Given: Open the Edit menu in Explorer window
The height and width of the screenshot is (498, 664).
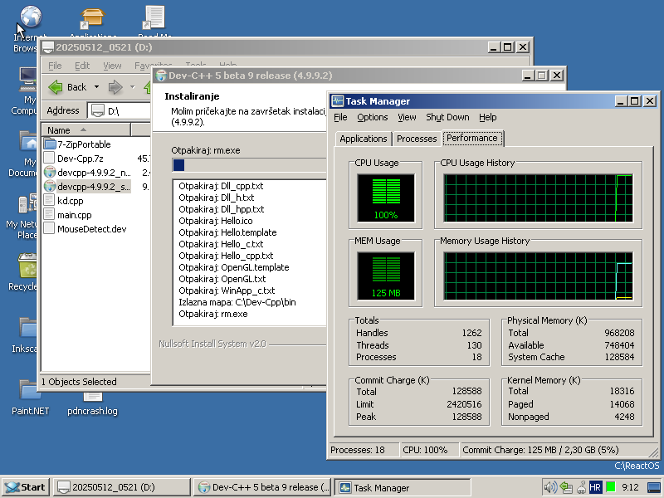Looking at the screenshot, I should click(x=82, y=66).
